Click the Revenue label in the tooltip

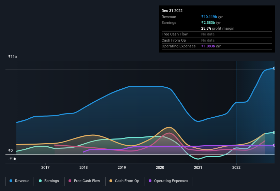[169, 17]
